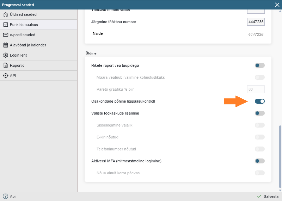Screen dimensions: 282x201
Task: Click the Järgmine töökäsu number field
Action: coord(256,22)
